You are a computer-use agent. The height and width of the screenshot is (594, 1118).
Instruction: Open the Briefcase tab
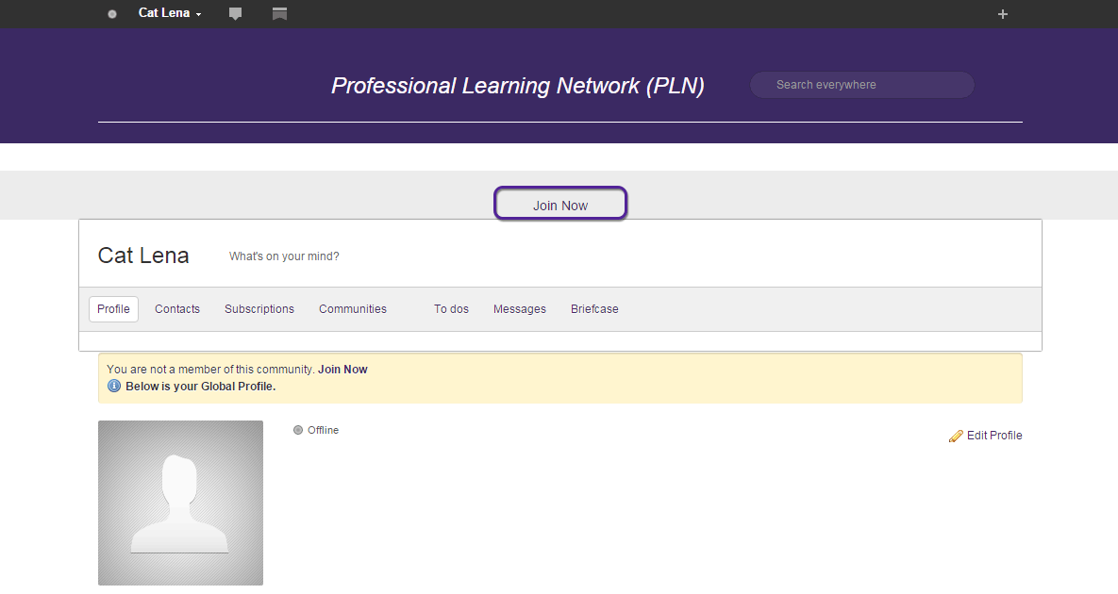[x=594, y=309]
